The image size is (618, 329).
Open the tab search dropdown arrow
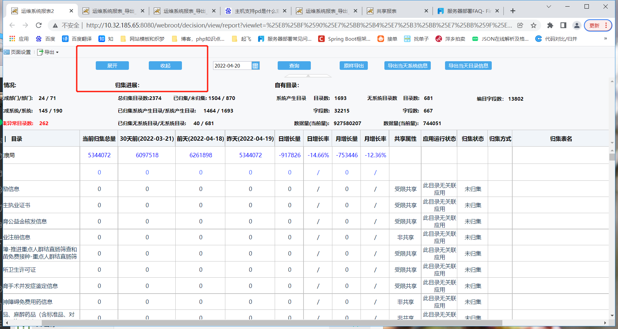point(549,7)
